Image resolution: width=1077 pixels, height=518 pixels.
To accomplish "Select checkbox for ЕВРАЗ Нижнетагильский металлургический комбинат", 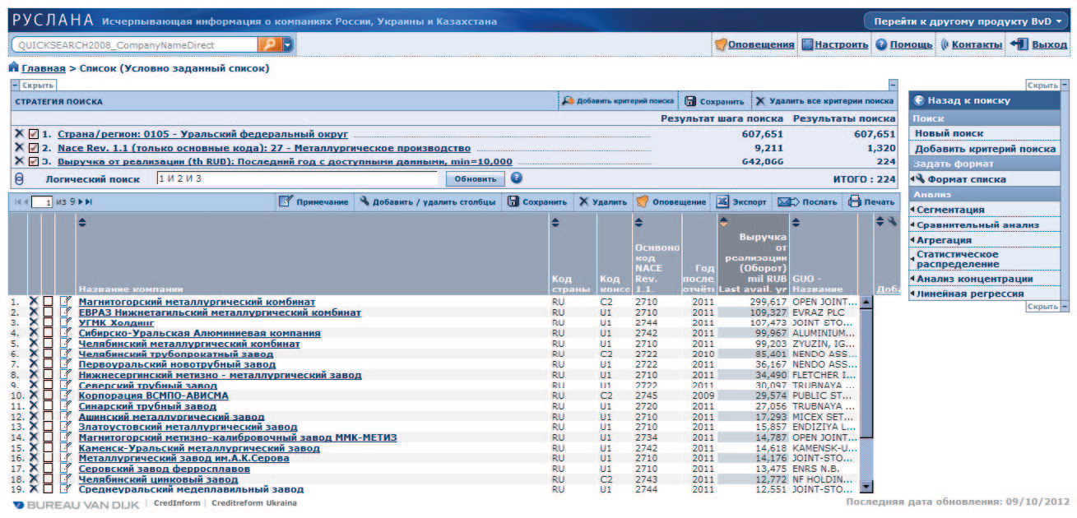I will (49, 312).
